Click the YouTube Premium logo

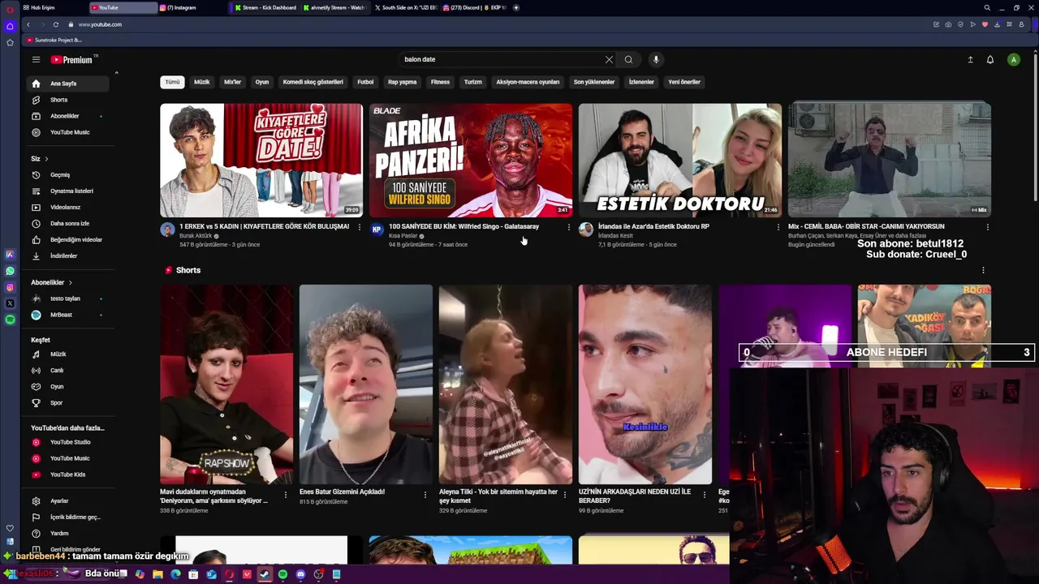tap(73, 59)
